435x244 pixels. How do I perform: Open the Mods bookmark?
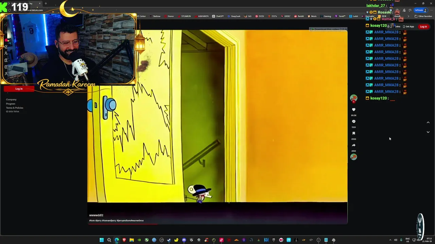[312, 16]
